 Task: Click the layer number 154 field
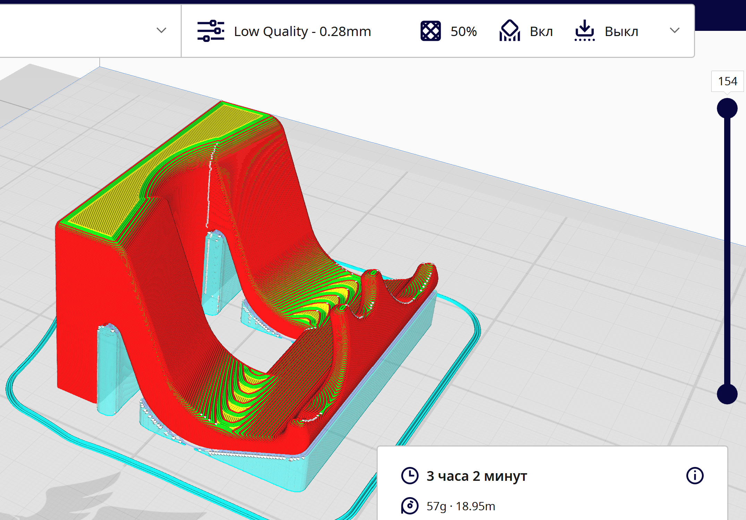coord(727,81)
